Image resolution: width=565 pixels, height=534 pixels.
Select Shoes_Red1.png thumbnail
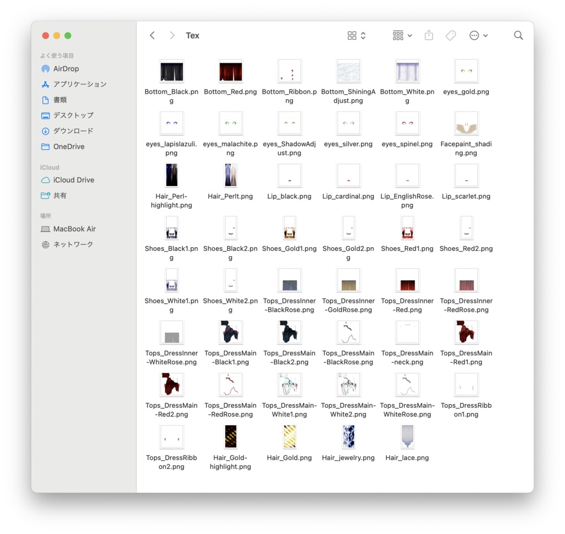click(x=407, y=228)
